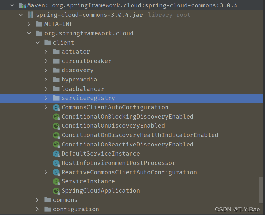Expand the ReactiveCommonsClientAutoConfiguration class node
The image size is (265, 215).
point(46,172)
